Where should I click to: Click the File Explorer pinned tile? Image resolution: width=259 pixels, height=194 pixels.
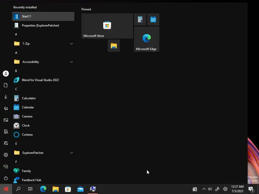tap(114, 46)
